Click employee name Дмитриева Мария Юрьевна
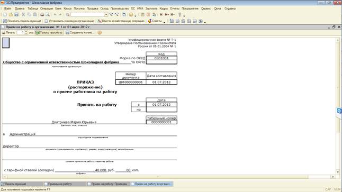The width and height of the screenshot is (342, 192). click(74, 122)
